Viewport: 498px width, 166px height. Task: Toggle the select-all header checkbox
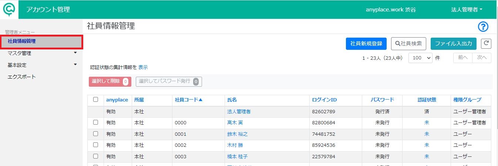96,100
